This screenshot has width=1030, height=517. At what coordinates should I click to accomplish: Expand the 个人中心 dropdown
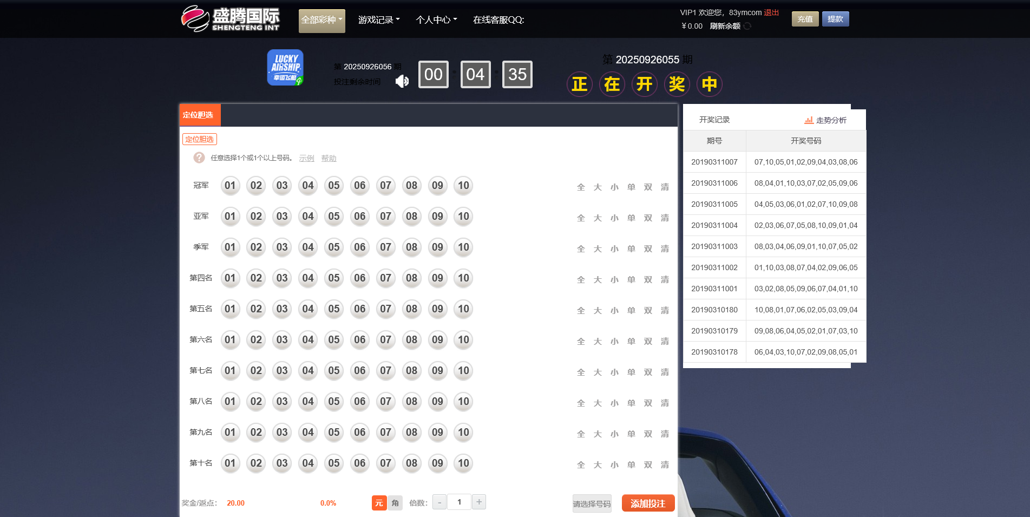pyautogui.click(x=436, y=20)
